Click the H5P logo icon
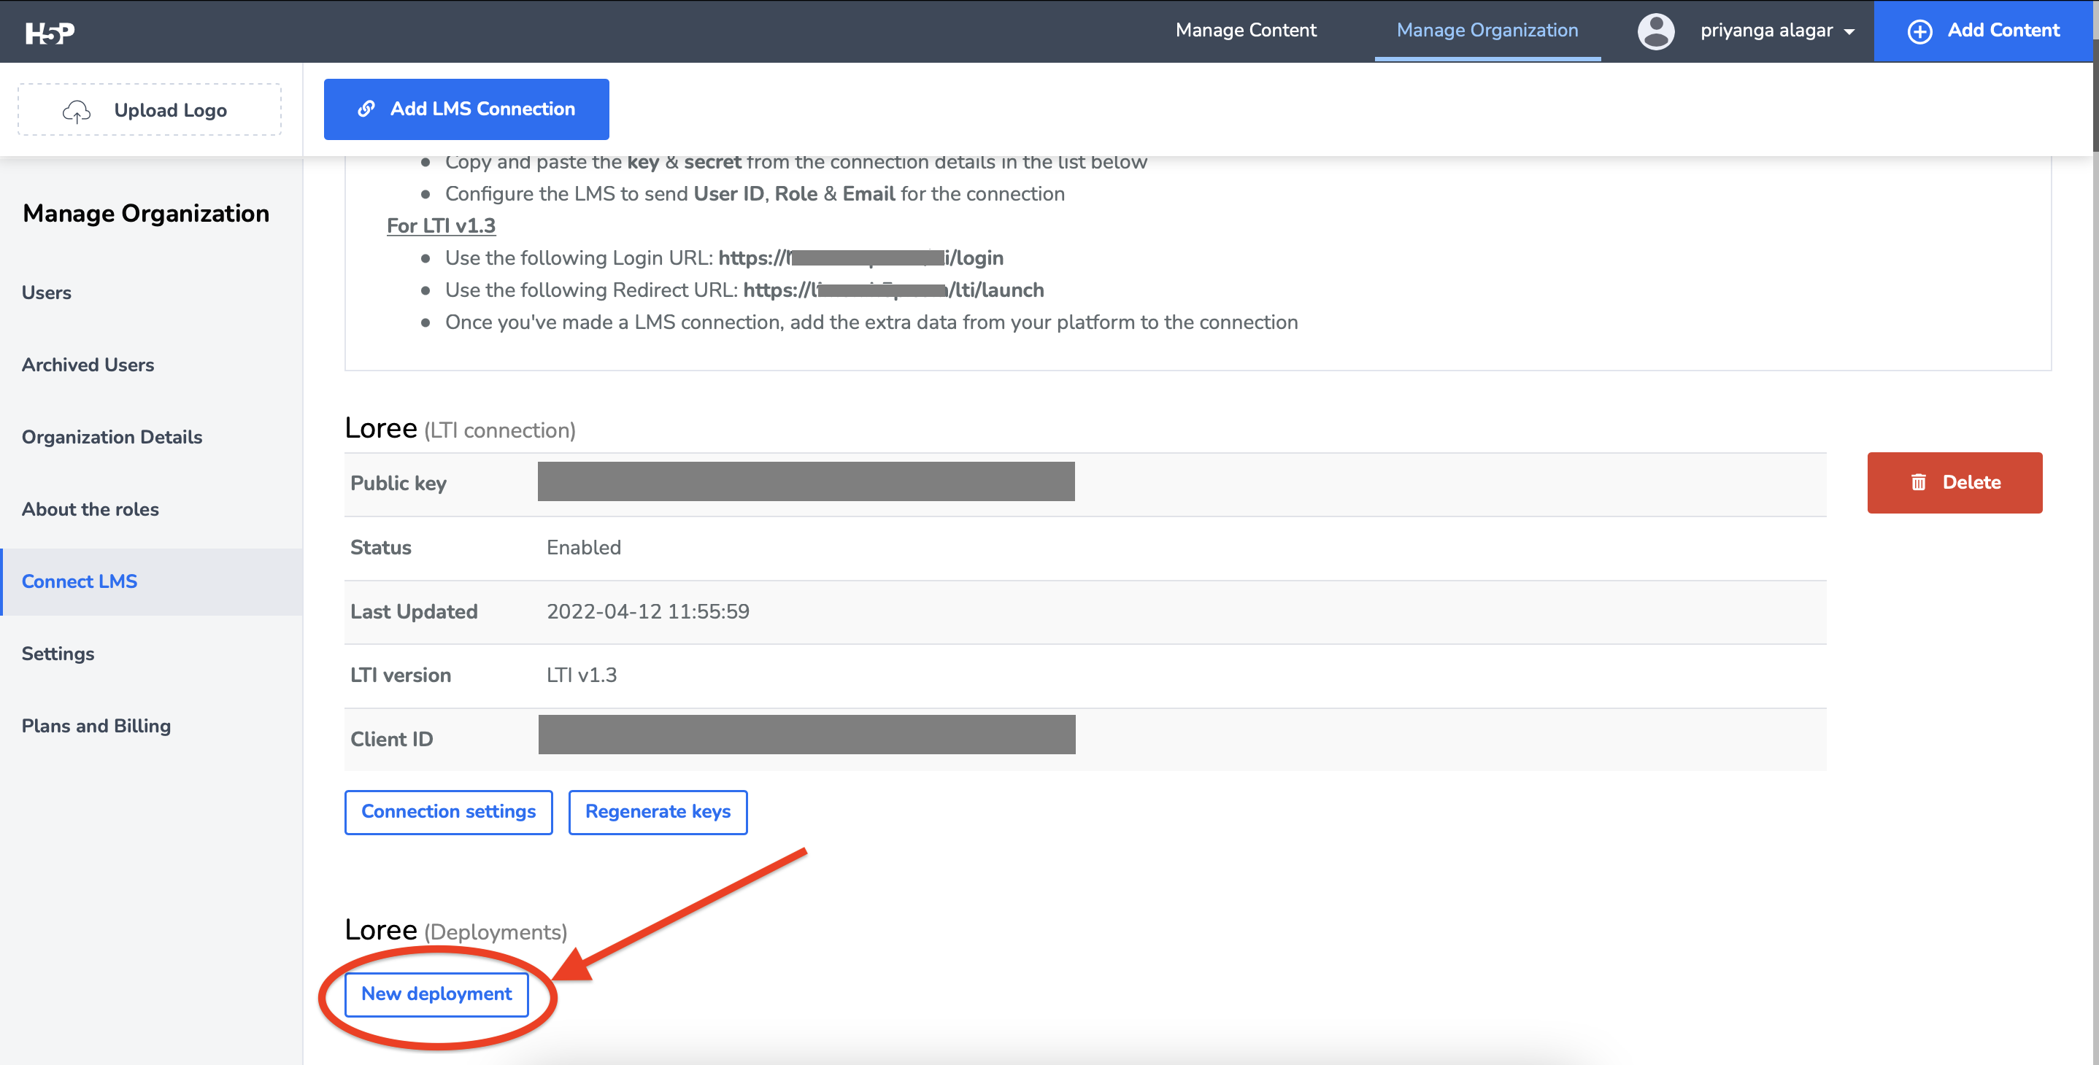The image size is (2099, 1065). coord(50,33)
